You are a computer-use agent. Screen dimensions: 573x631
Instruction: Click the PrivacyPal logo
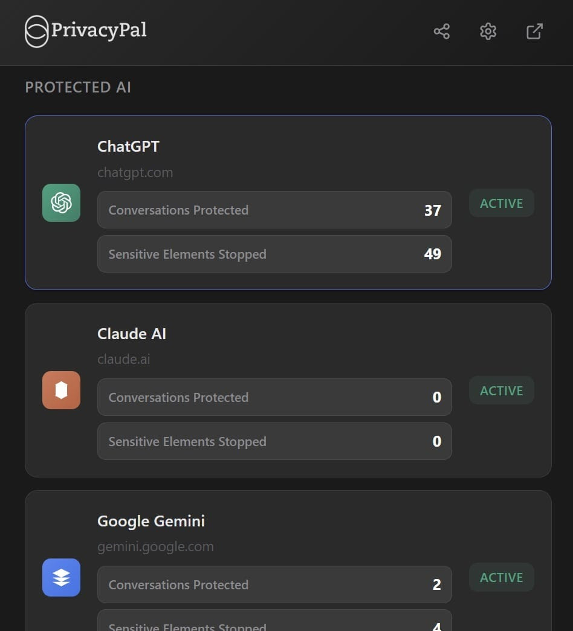[x=85, y=31]
